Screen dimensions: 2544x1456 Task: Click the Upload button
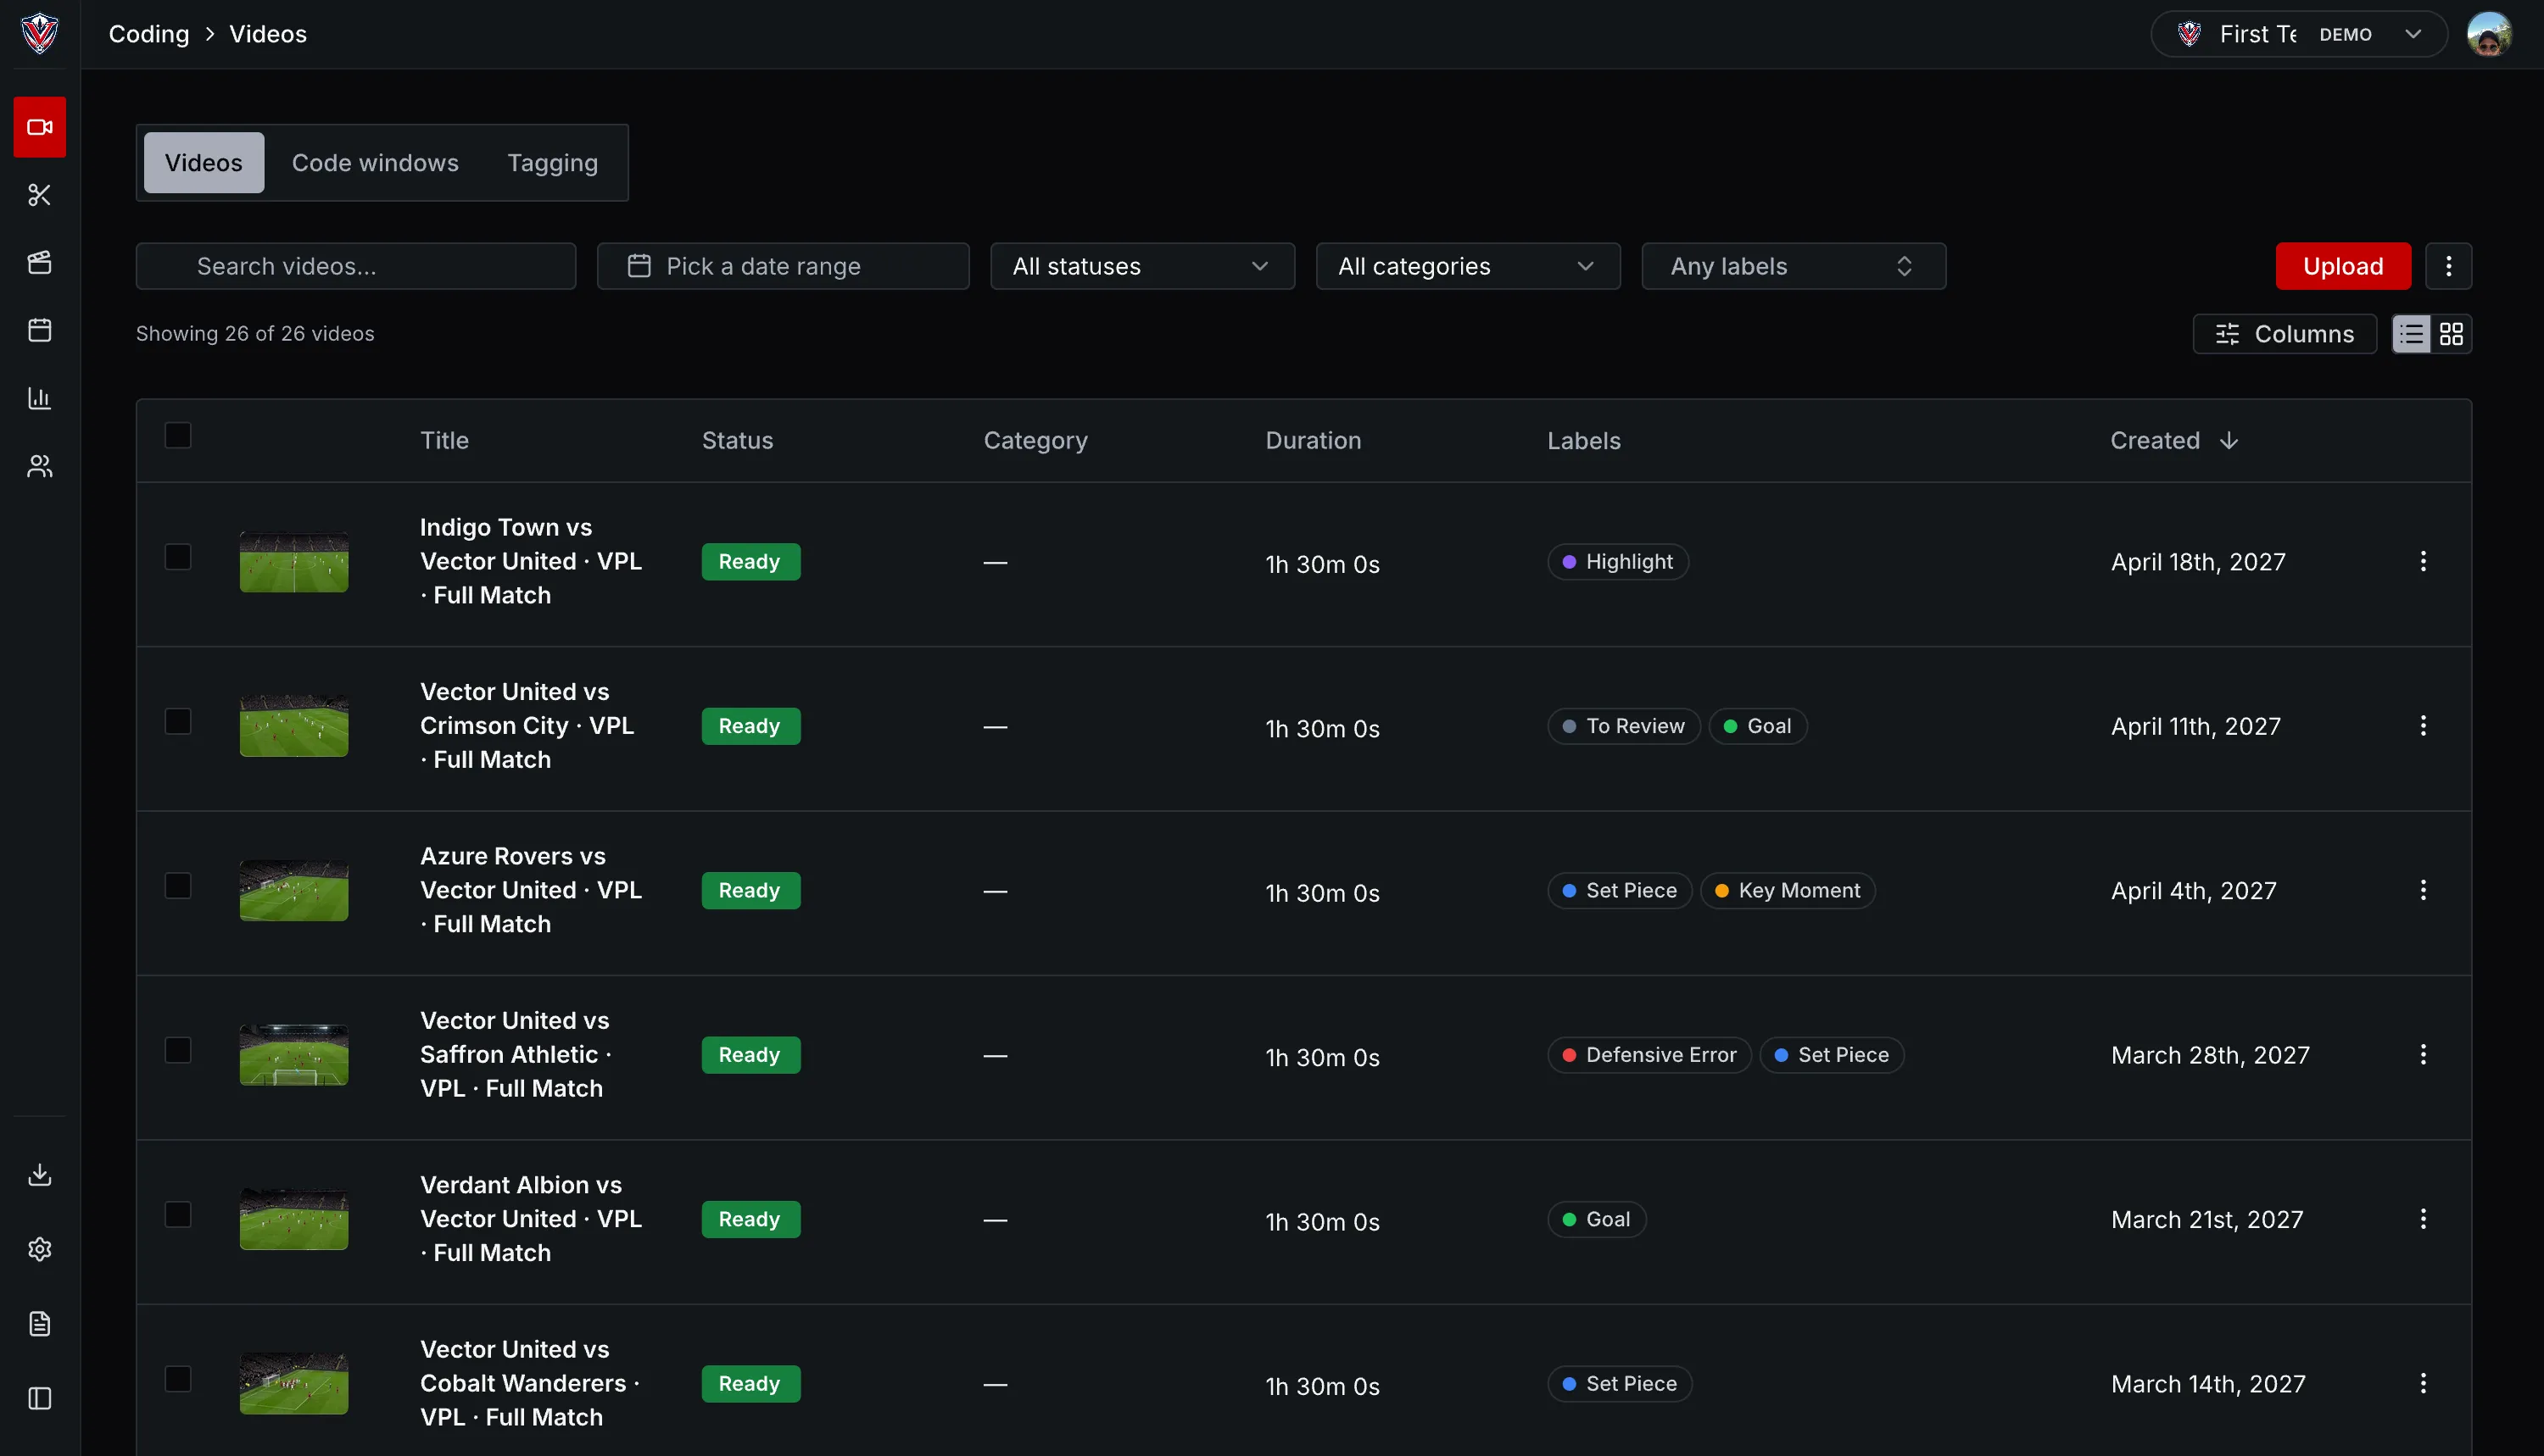pyautogui.click(x=2343, y=266)
